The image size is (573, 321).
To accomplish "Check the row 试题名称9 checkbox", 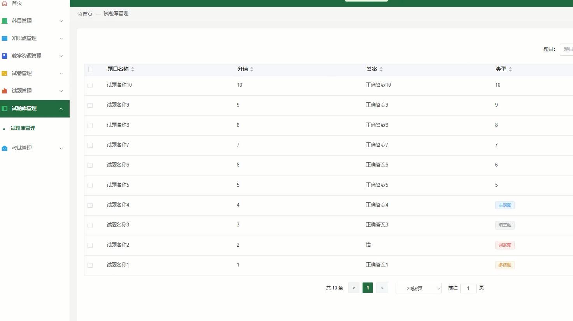I will 90,105.
